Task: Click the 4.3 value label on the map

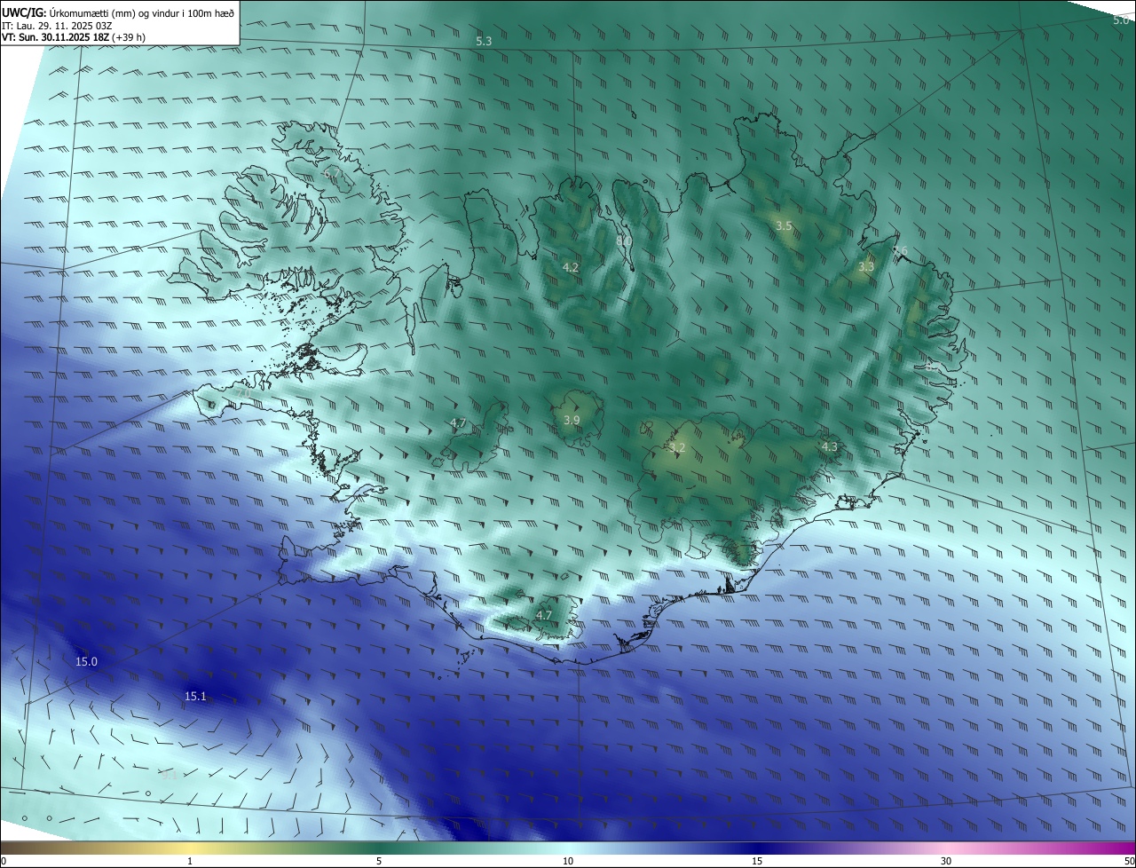Action: pyautogui.click(x=829, y=446)
